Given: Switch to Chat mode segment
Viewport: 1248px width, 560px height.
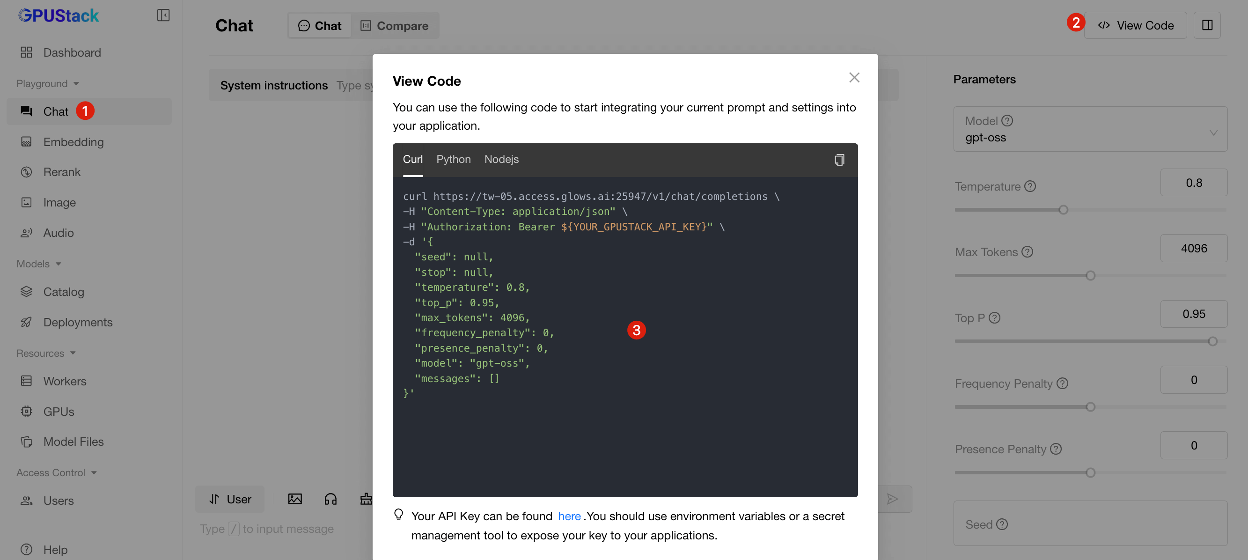Looking at the screenshot, I should 320,26.
